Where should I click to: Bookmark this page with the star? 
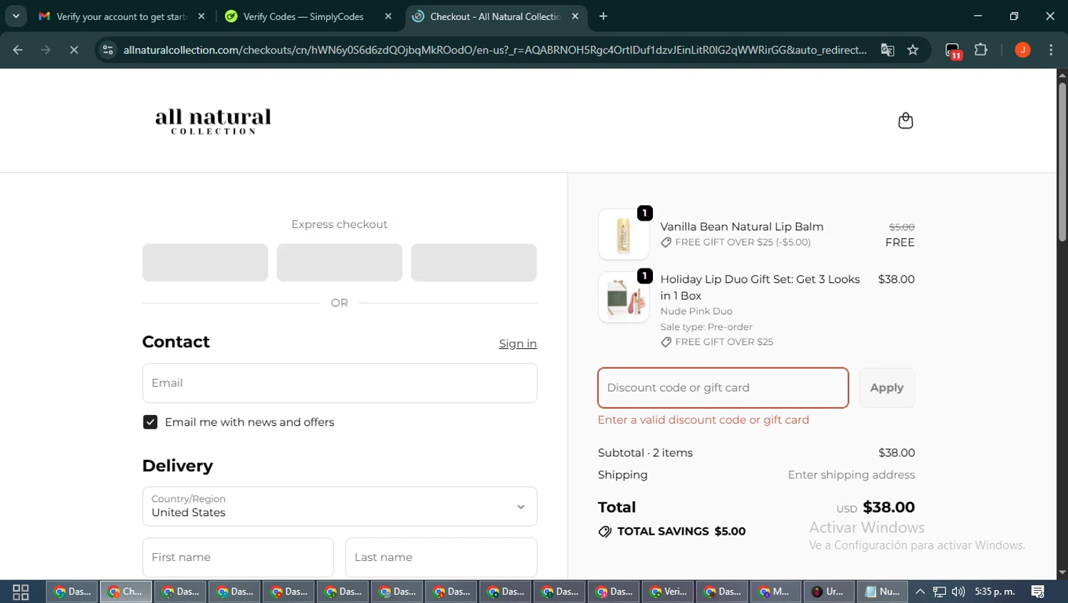click(x=913, y=50)
